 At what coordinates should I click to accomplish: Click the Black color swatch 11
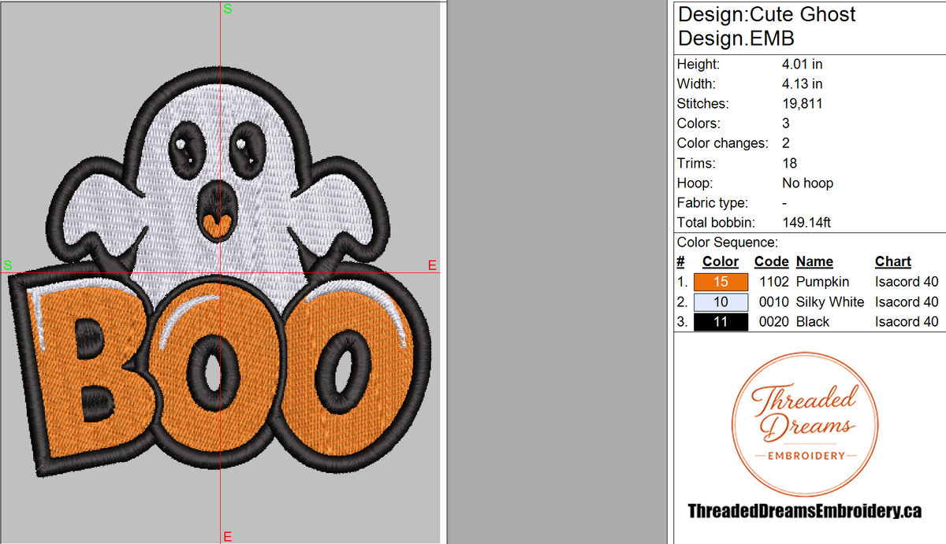pos(721,321)
